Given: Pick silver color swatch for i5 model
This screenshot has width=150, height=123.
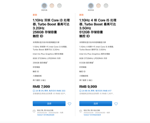Looking at the screenshot, I should tap(106, 6).
